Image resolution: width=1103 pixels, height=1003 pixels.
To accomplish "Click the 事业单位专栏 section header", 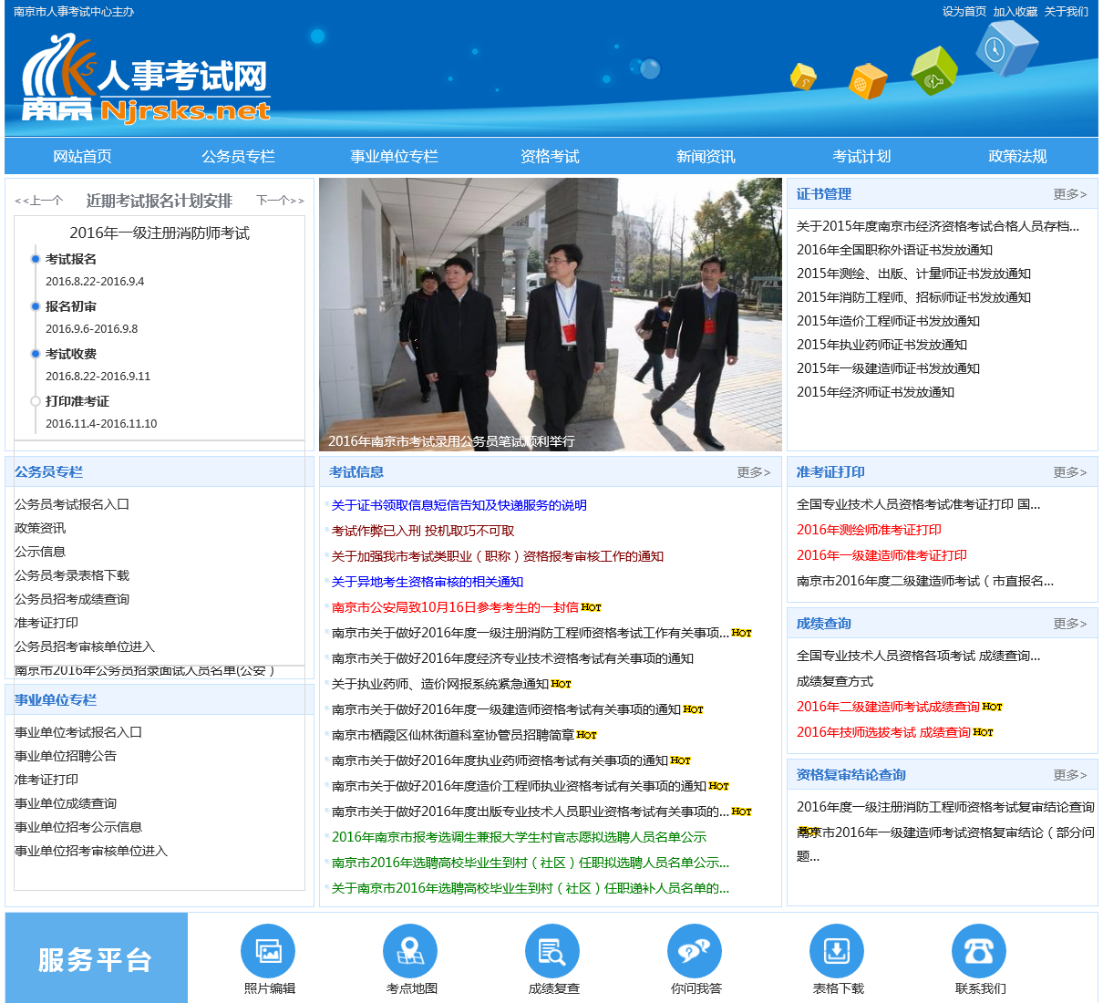I will tap(56, 700).
